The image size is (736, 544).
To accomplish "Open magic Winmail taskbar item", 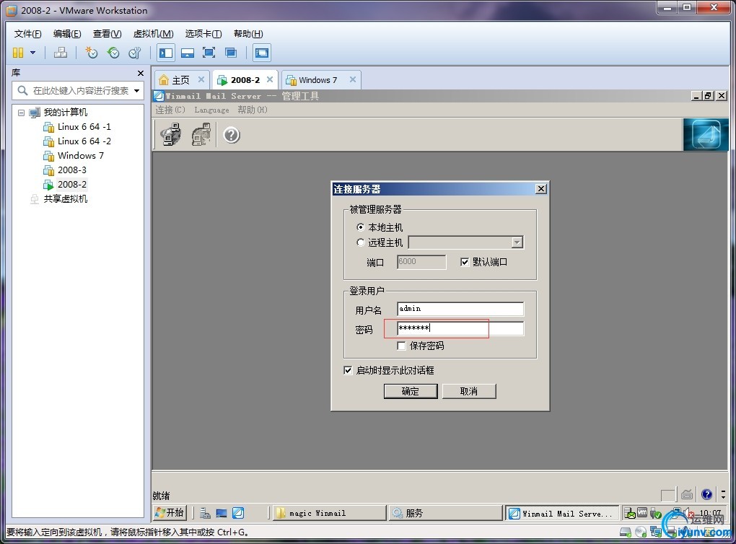I will [x=328, y=513].
